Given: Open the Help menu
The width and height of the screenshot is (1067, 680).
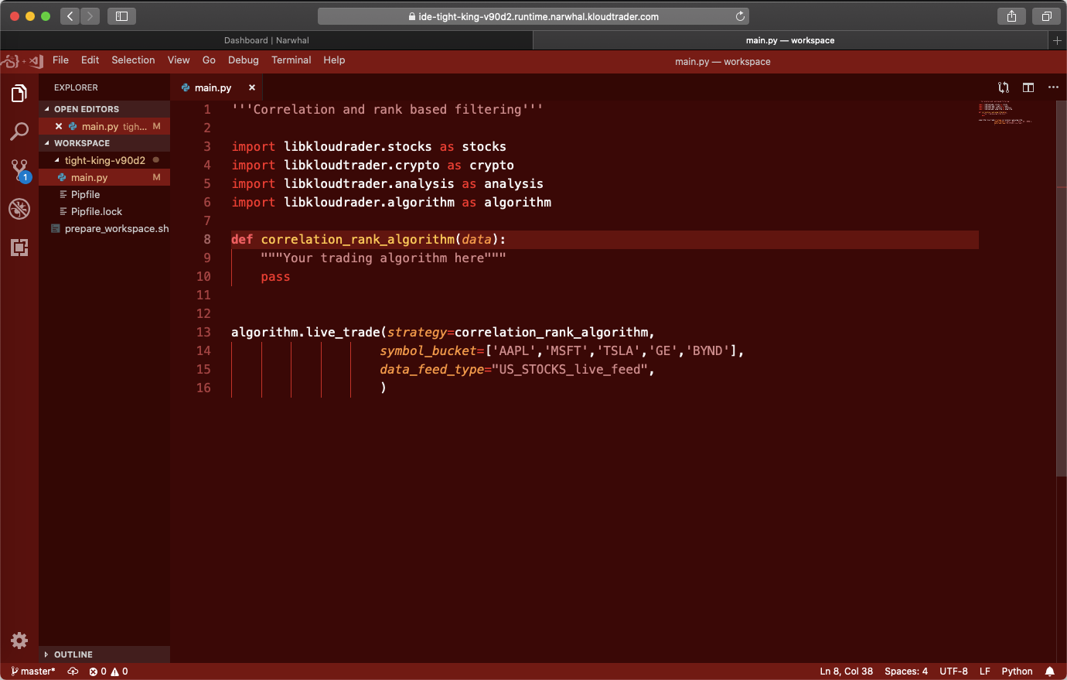Looking at the screenshot, I should point(334,60).
